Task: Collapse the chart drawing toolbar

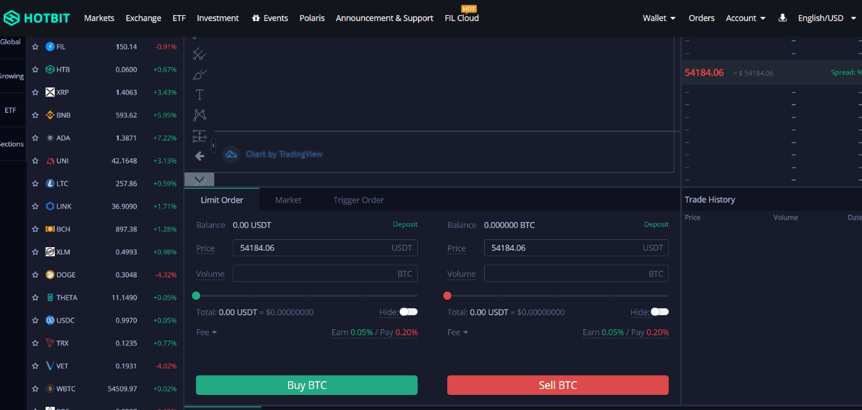Action: [213, 145]
